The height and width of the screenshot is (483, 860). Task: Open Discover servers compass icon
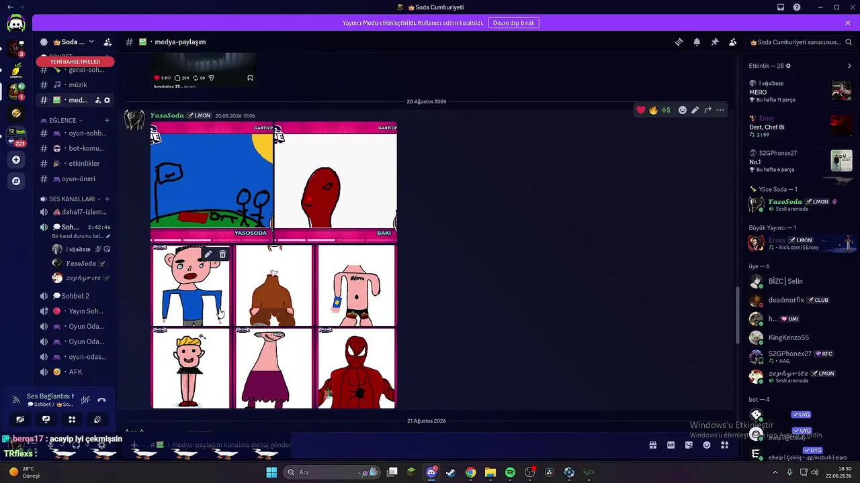[x=16, y=181]
